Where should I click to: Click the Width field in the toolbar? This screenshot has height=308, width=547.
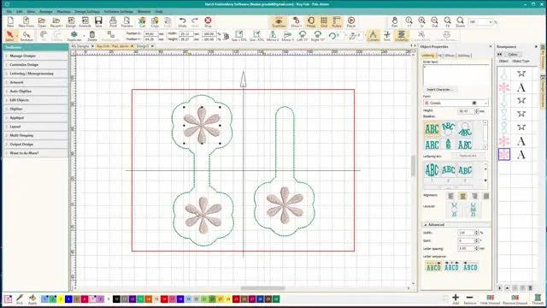pos(186,34)
